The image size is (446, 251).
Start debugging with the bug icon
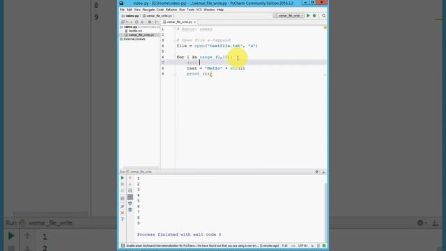(x=314, y=15)
